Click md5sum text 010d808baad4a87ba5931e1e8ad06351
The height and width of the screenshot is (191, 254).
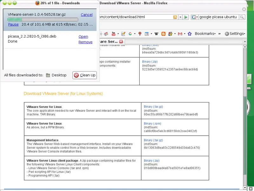click(172, 168)
